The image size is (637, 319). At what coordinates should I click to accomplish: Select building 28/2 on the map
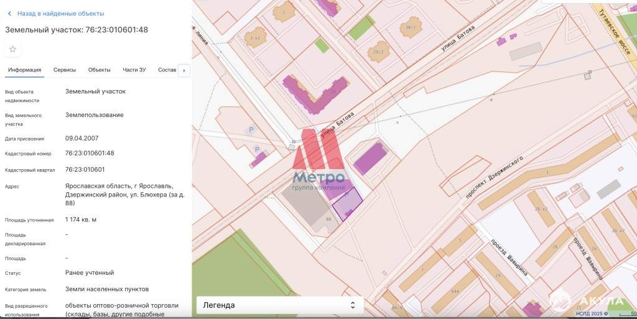coord(377,52)
